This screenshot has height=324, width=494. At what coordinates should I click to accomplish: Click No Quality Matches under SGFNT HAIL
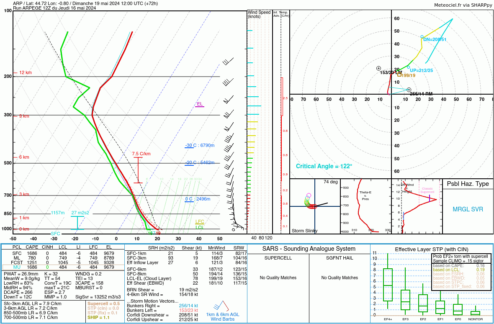[x=340, y=278]
